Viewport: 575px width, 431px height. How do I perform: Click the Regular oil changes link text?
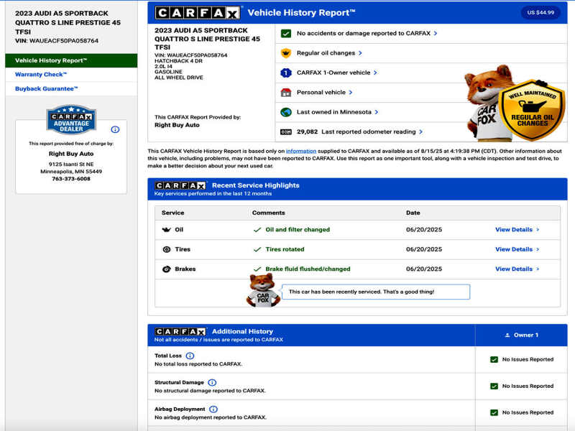[x=326, y=53]
